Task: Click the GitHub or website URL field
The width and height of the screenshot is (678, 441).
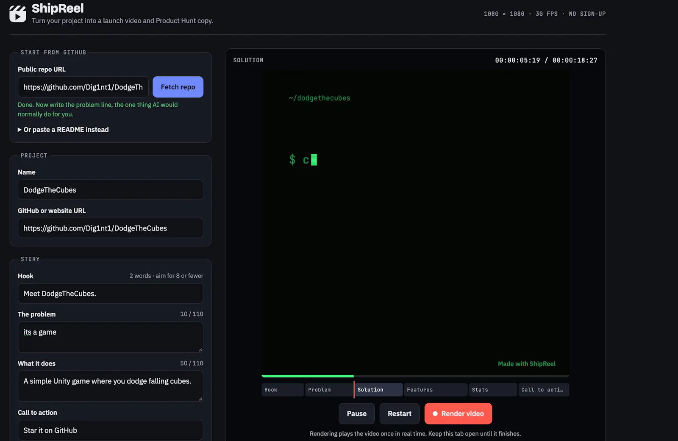Action: [110, 228]
